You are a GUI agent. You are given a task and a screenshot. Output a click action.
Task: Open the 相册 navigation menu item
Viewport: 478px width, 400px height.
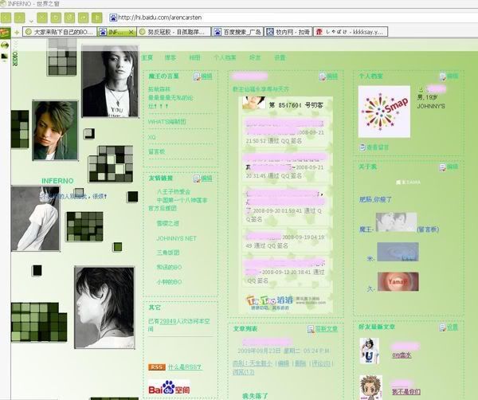pyautogui.click(x=194, y=58)
